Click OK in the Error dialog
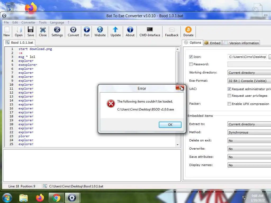Image resolution: width=271 pixels, height=203 pixels. click(170, 125)
